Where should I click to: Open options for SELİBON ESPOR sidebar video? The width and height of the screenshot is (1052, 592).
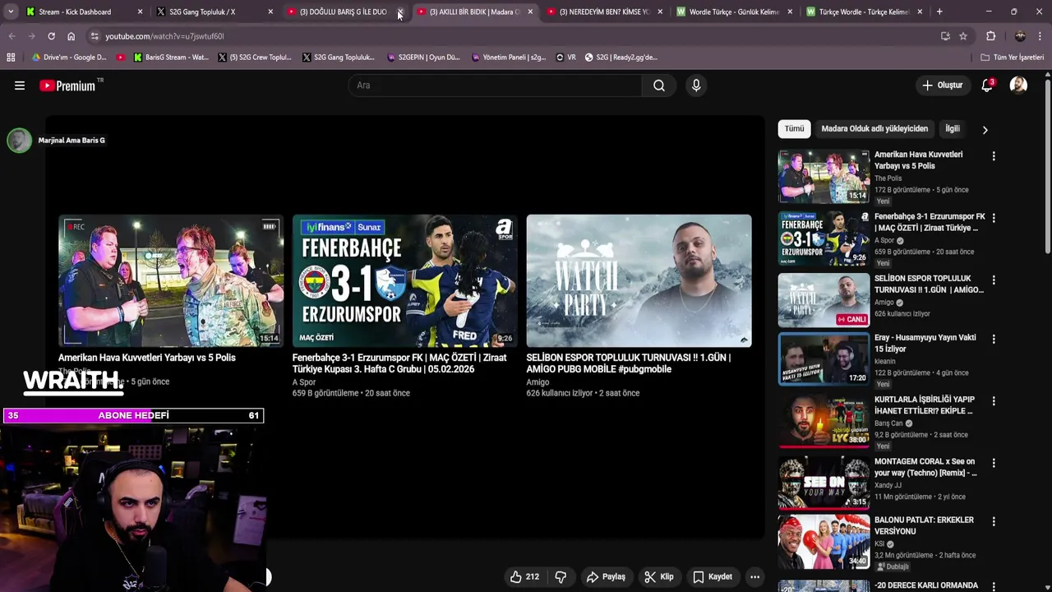click(994, 280)
